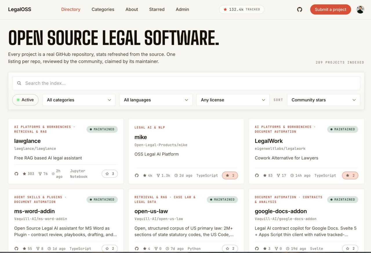
Task: Open ms-word-addin card's GitHub icon
Action: coord(16,249)
